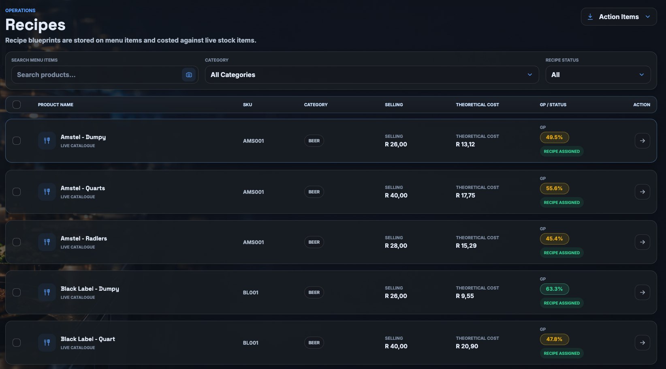Select the Amstel - Quarts row checkbox

(x=17, y=192)
